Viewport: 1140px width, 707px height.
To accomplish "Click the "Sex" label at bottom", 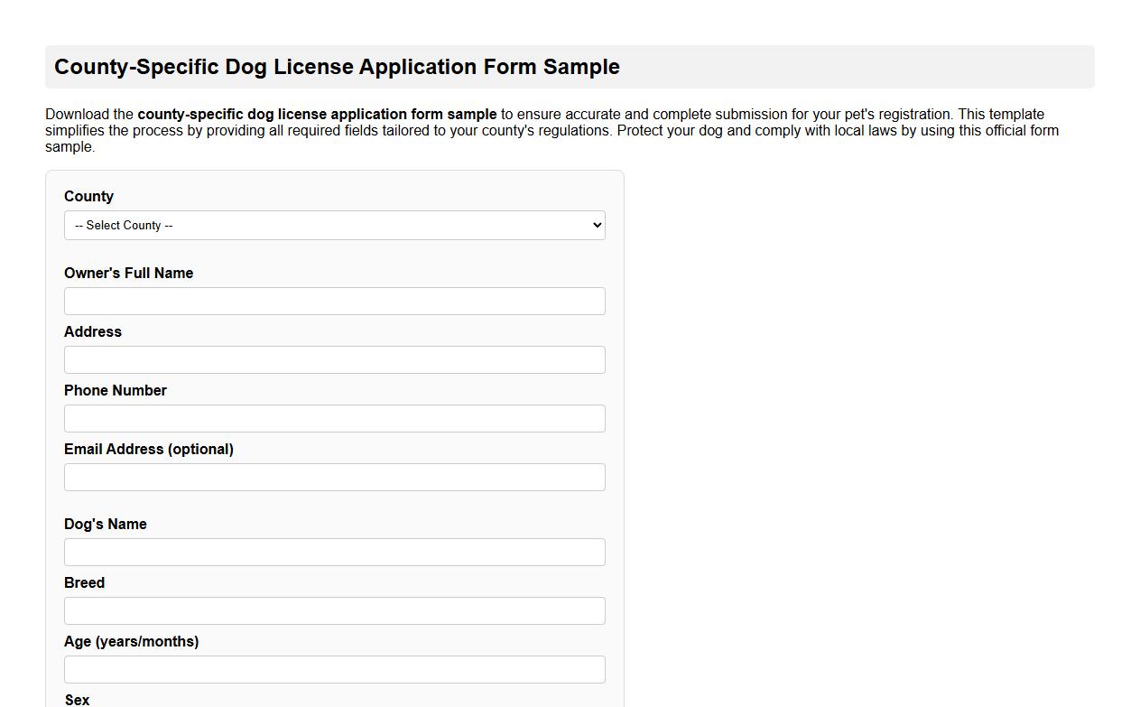I will [76, 699].
